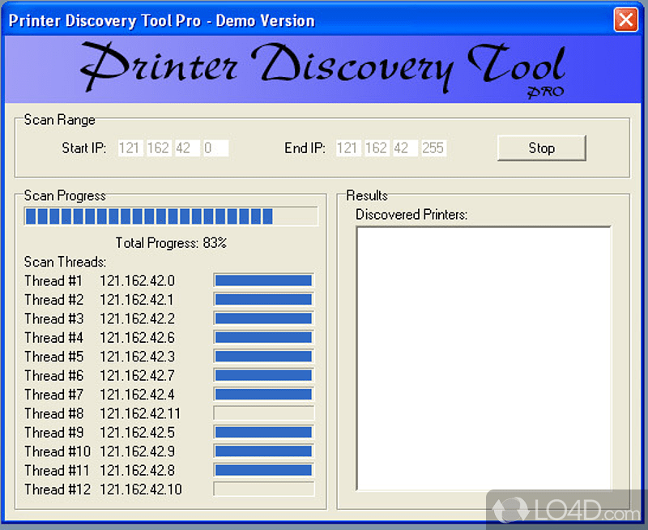648x530 pixels.
Task: Select the 255 field of End IP
Action: click(x=433, y=147)
